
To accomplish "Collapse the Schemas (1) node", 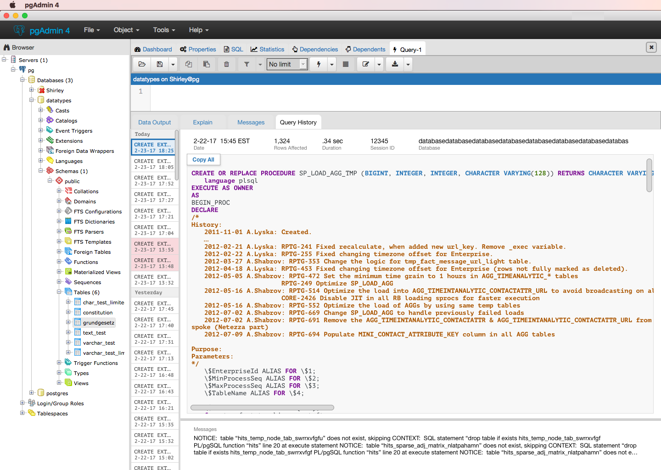I will (x=41, y=171).
